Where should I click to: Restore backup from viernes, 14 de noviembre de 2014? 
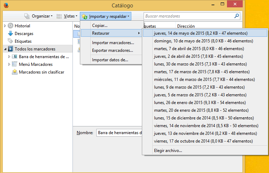click(205, 126)
